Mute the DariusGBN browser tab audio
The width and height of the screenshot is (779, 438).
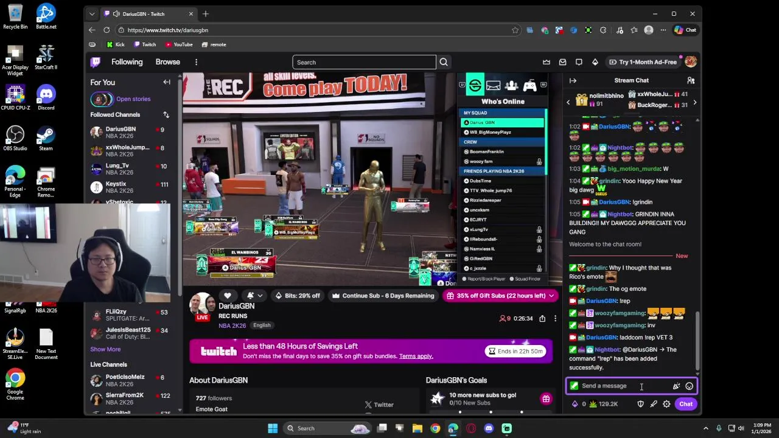(x=116, y=14)
